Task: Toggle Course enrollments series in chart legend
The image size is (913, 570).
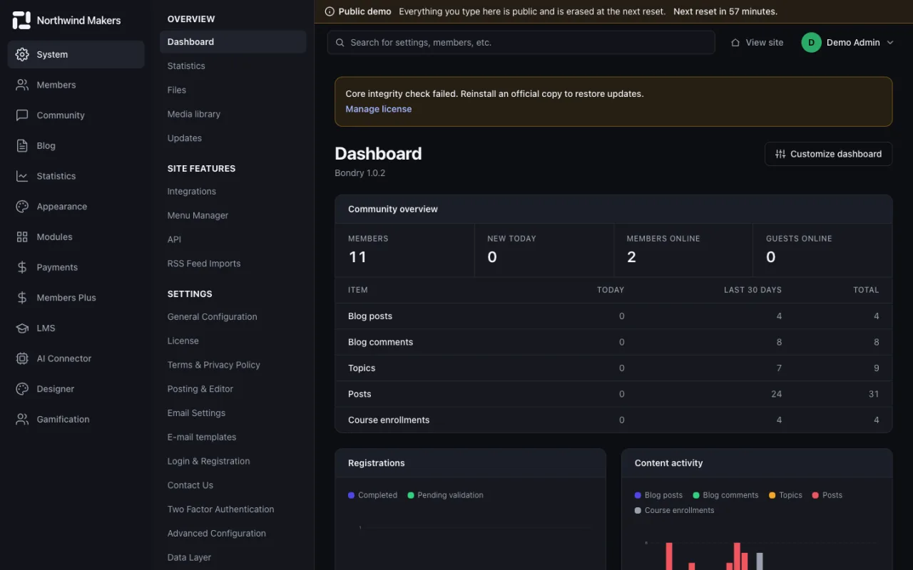Action: click(x=674, y=510)
